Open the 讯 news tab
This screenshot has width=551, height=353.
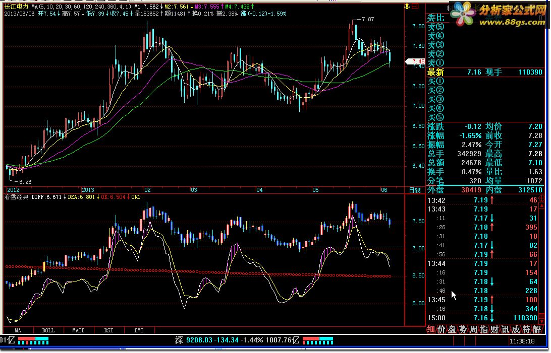505,329
